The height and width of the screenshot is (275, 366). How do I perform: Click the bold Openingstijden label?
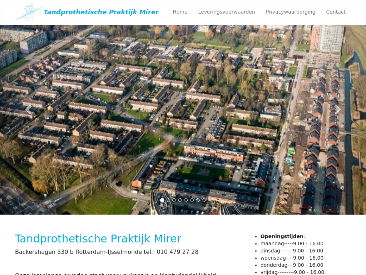pos(282,236)
